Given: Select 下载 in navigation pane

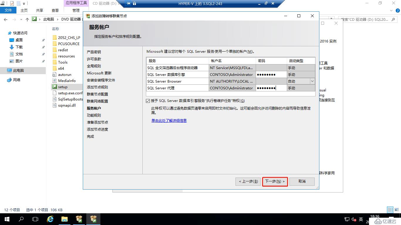Looking at the screenshot, I should click(19, 47).
